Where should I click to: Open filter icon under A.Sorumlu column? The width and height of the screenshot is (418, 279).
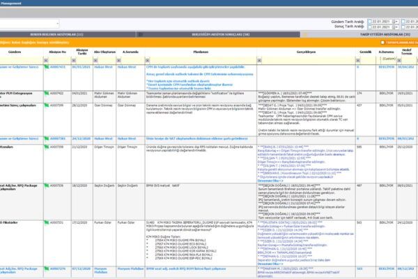[x=118, y=61]
